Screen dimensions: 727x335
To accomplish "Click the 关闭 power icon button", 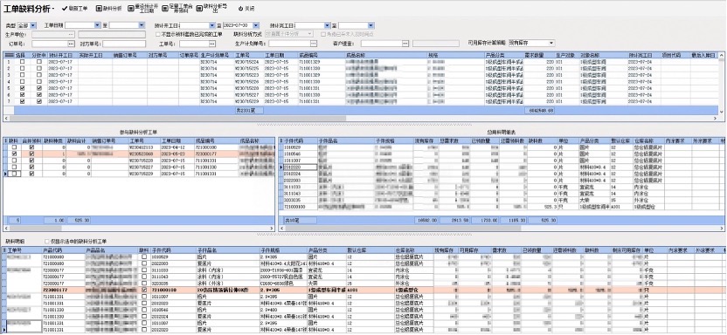I will coord(246,9).
